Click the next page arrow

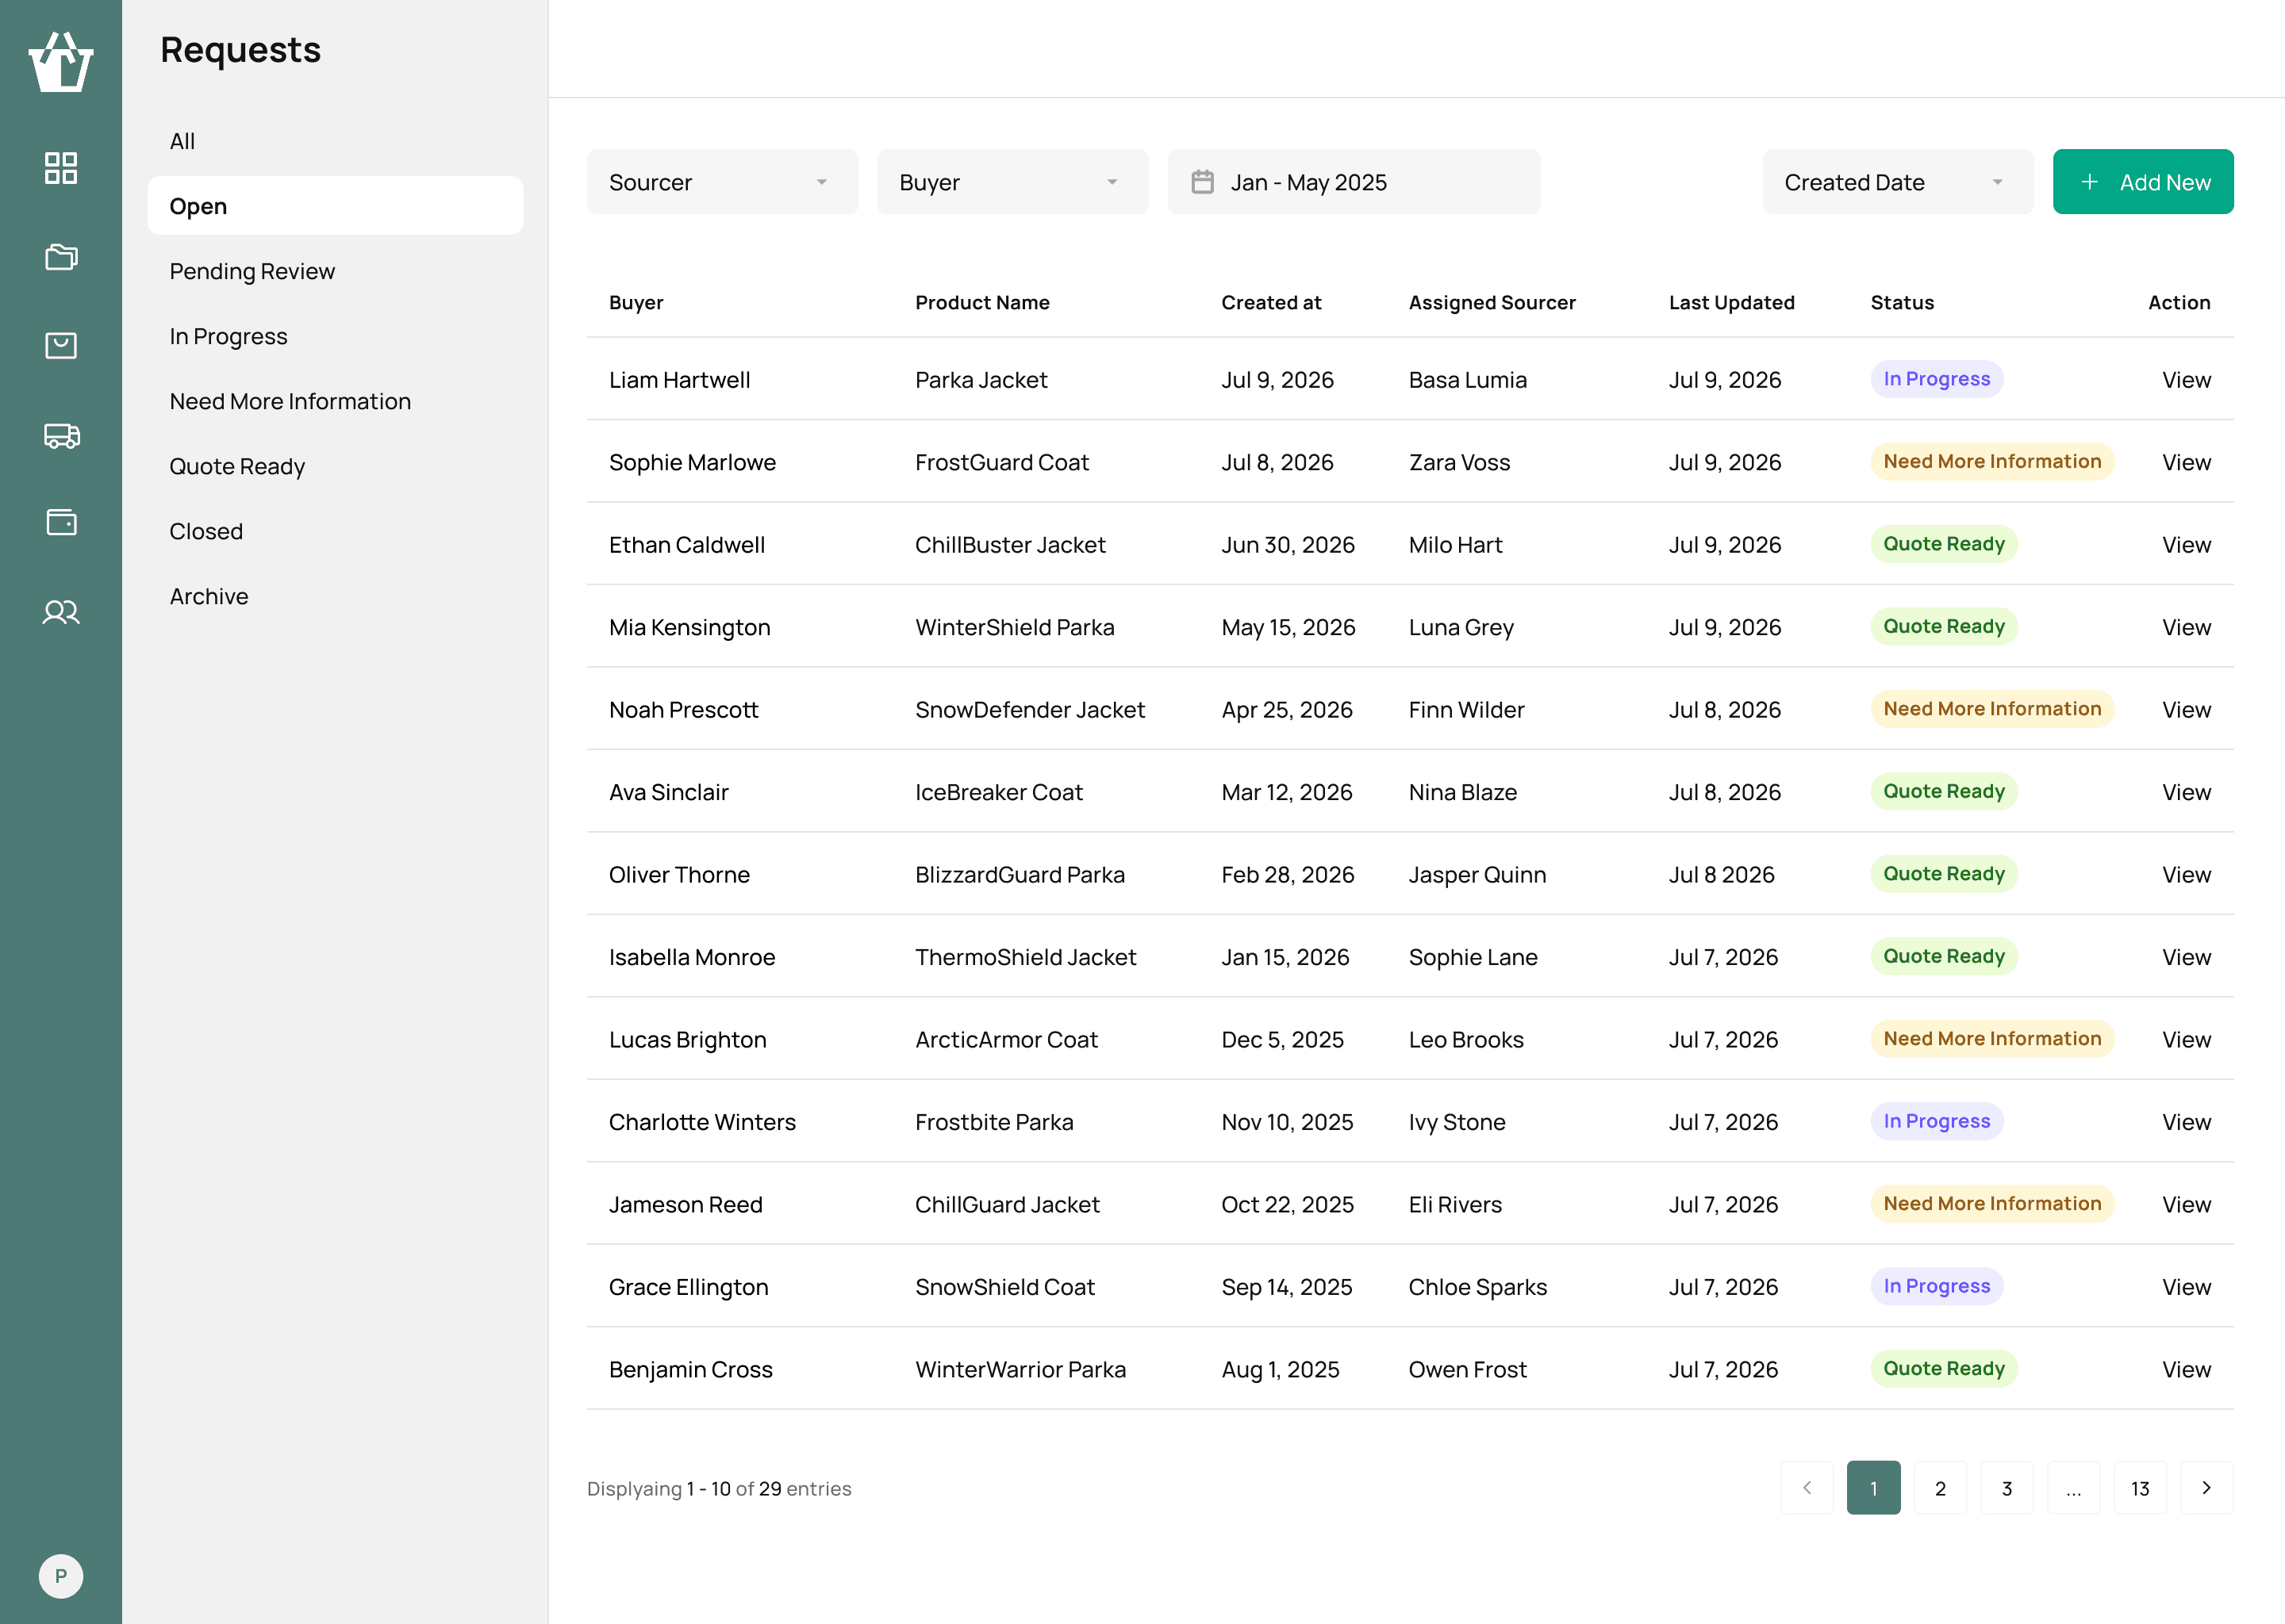click(2206, 1488)
